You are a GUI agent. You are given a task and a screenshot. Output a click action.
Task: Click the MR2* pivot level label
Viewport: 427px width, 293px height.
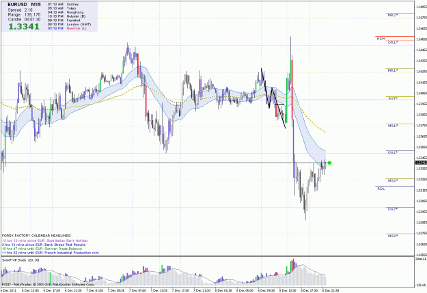393,15
